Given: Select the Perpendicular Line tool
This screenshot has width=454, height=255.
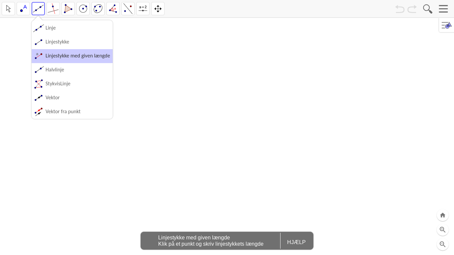Looking at the screenshot, I should (53, 9).
